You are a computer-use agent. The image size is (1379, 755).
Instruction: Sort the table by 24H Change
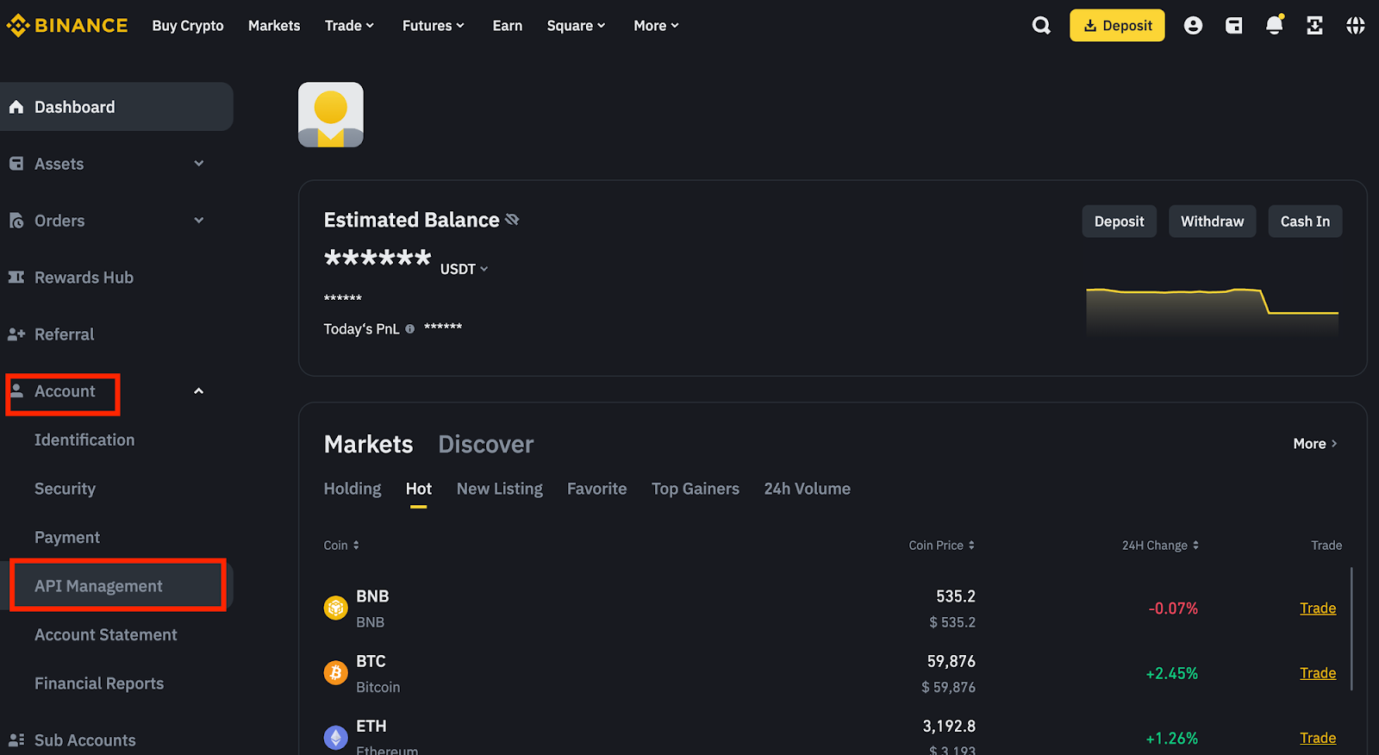tap(1160, 546)
